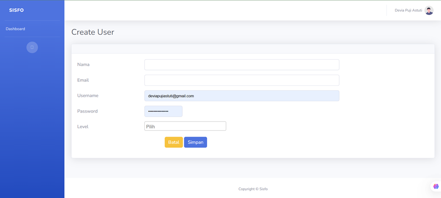Image resolution: width=441 pixels, height=198 pixels.
Task: Click the SISFO brand logo in sidebar
Action: coord(16,10)
